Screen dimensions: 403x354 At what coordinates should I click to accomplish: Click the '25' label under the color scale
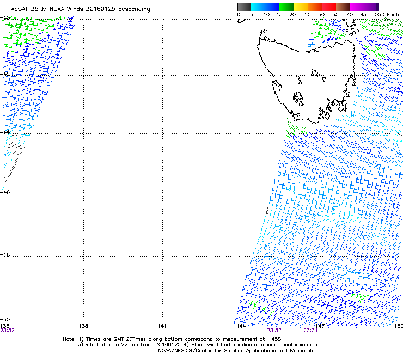[308, 15]
